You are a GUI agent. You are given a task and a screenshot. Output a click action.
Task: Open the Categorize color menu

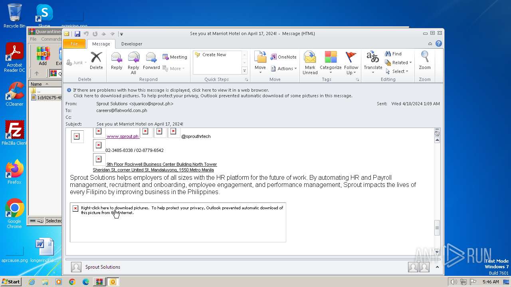tap(331, 63)
